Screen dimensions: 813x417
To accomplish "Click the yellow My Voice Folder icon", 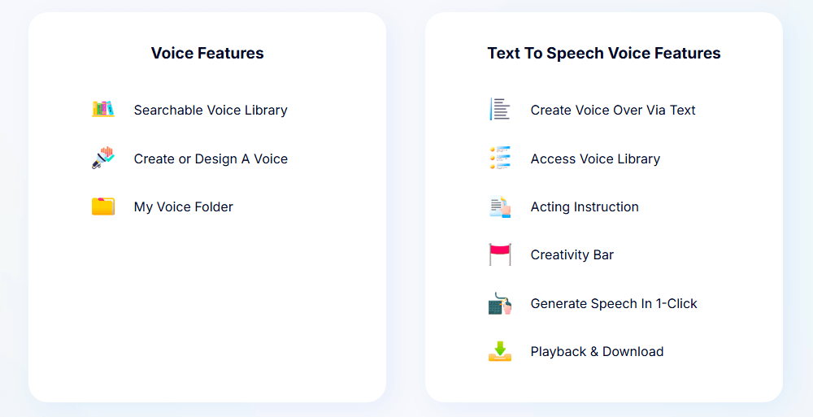I will 103,206.
